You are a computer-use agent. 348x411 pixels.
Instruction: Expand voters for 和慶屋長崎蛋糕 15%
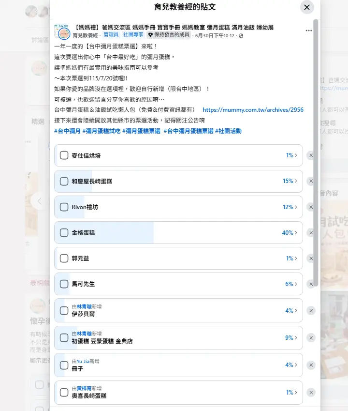pyautogui.click(x=290, y=181)
